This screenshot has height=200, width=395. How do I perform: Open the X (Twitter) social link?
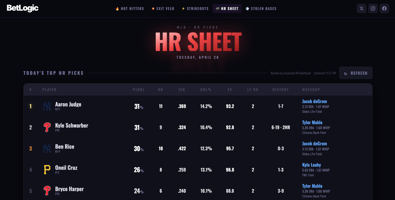tap(361, 8)
